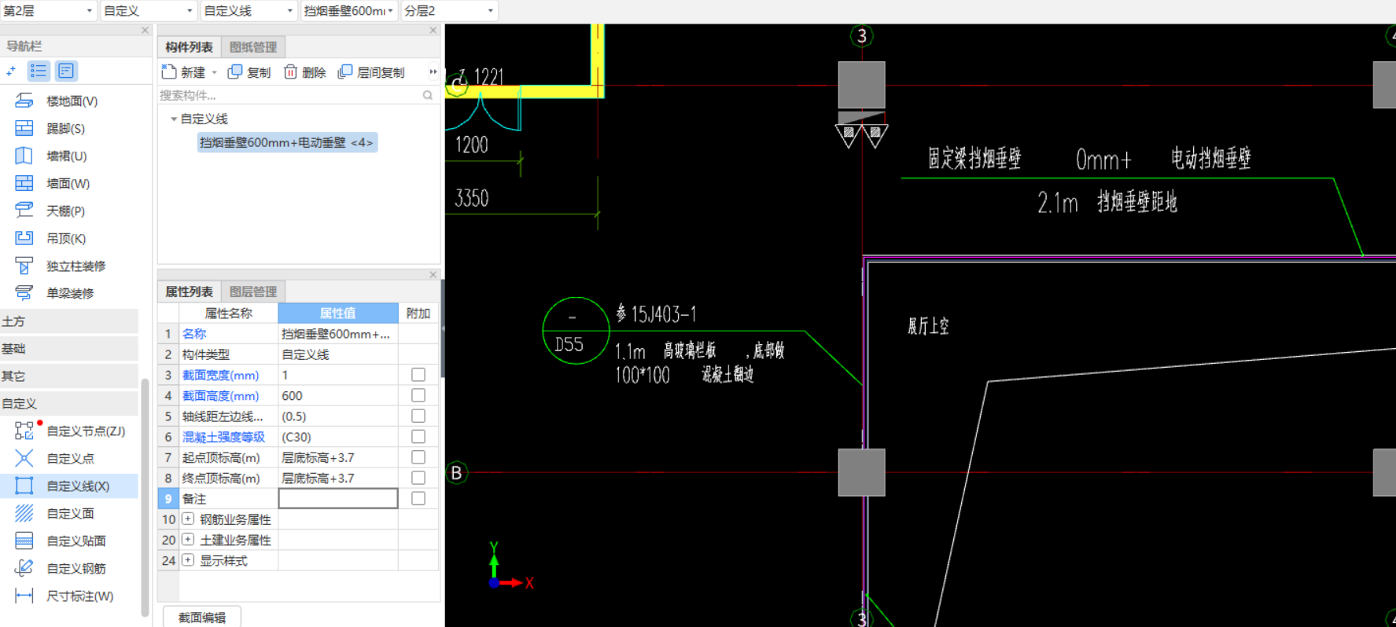
Task: Select the 吊顶(K) suspended ceiling icon
Action: 24,238
